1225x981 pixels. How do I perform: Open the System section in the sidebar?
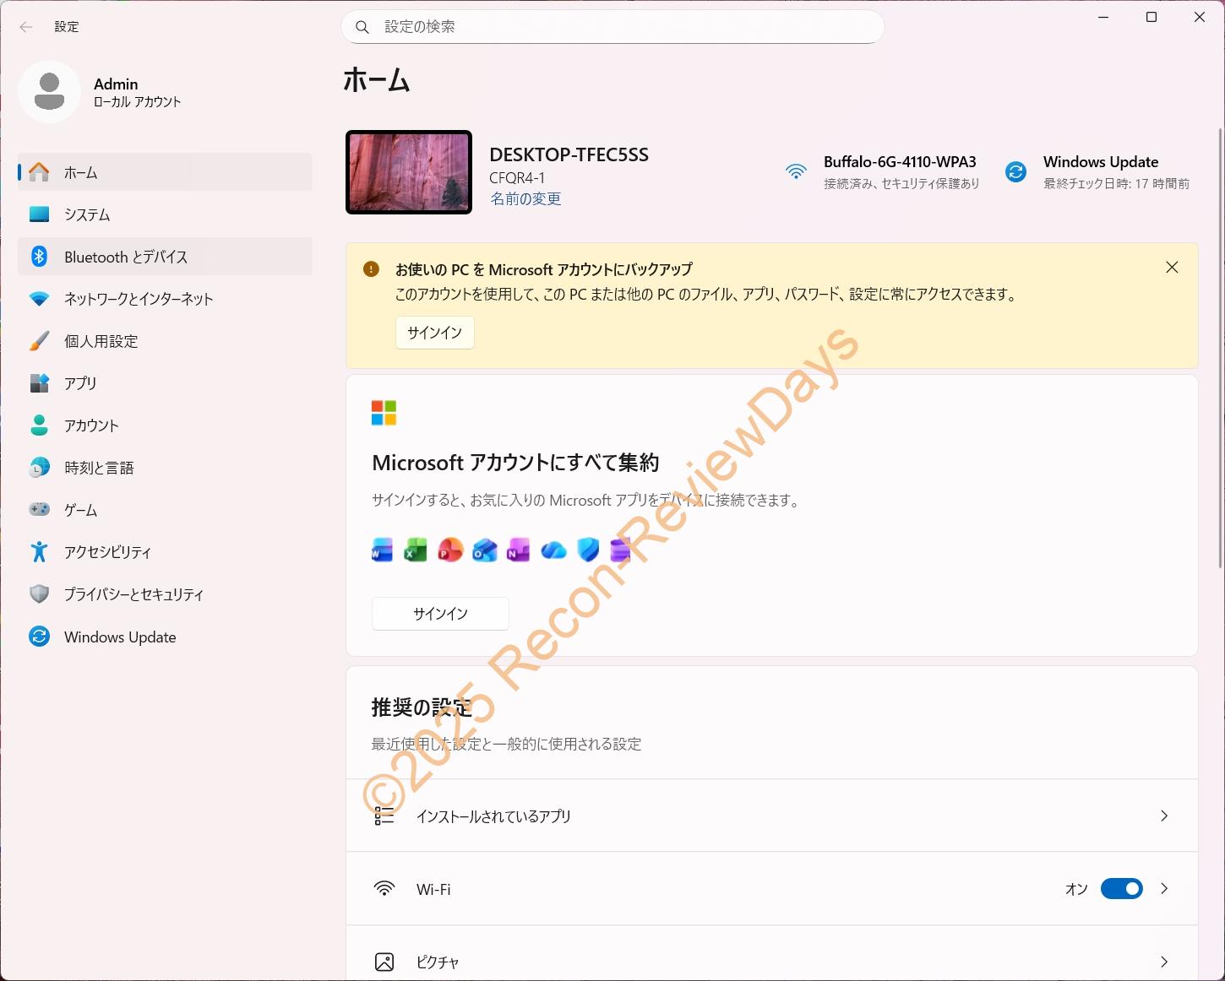87,214
